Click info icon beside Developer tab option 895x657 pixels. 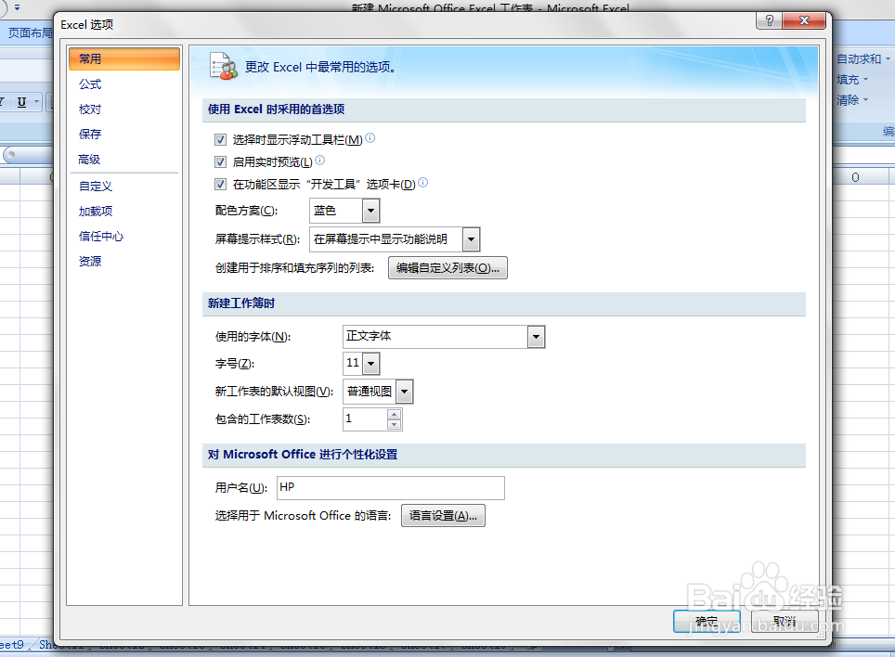tap(423, 182)
